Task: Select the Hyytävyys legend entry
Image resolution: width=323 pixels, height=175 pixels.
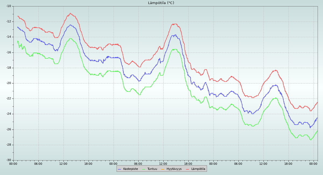Action: point(174,169)
